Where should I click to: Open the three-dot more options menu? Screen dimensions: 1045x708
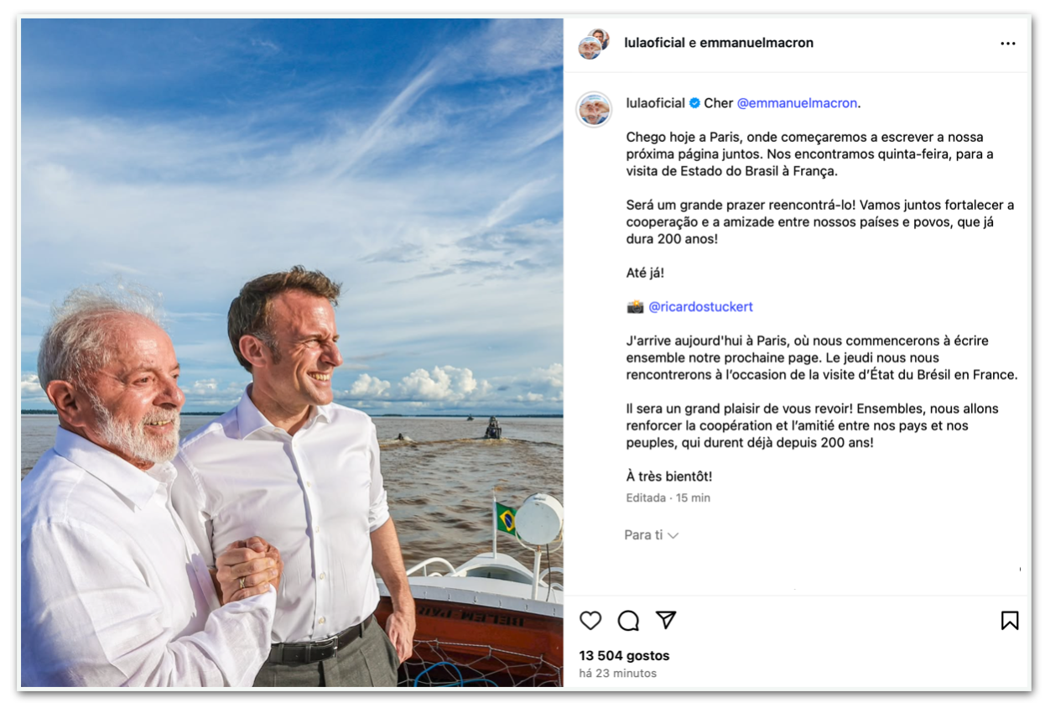click(x=1008, y=44)
